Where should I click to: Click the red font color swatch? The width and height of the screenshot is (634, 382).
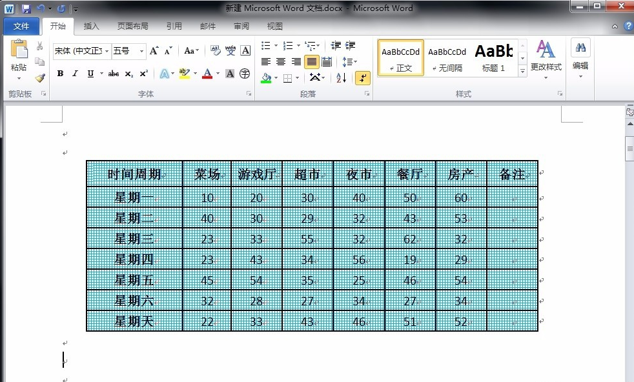click(207, 74)
